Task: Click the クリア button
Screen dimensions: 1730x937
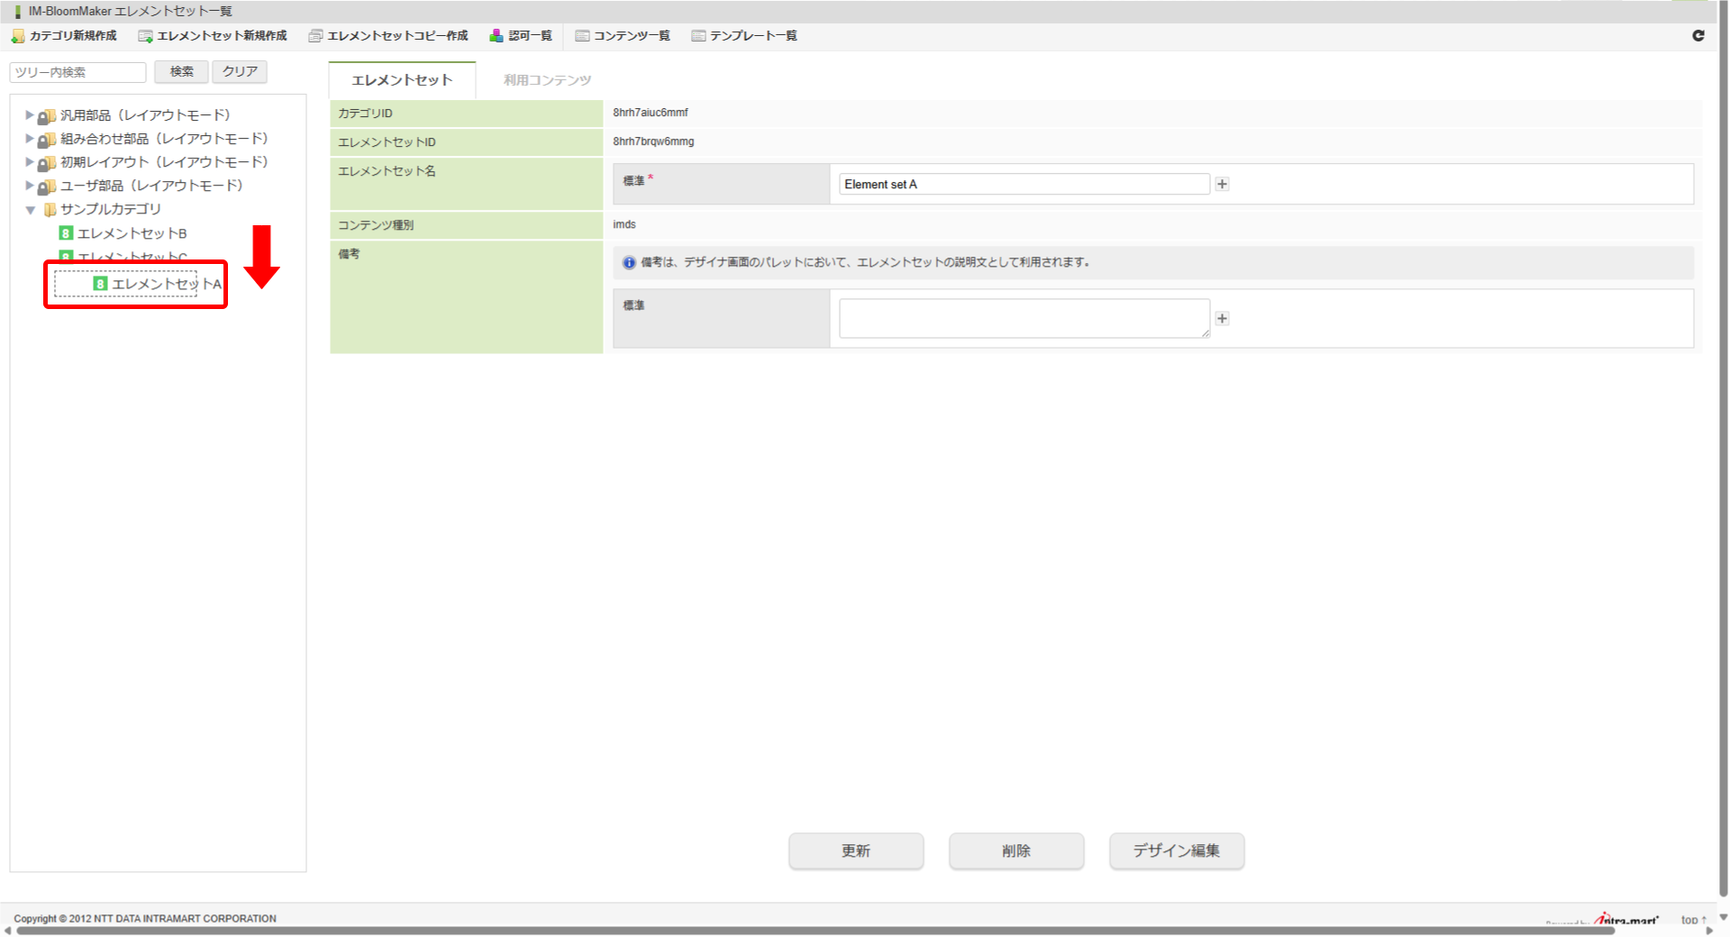Action: [240, 72]
